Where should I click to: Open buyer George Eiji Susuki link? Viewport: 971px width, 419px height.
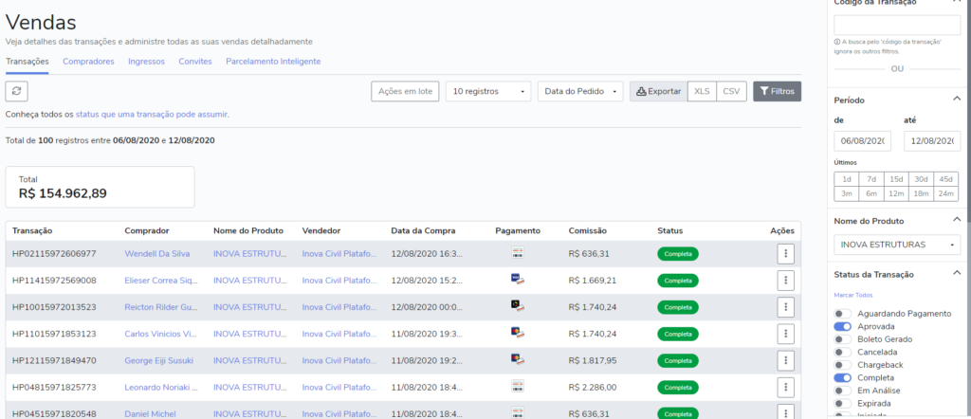click(x=159, y=361)
